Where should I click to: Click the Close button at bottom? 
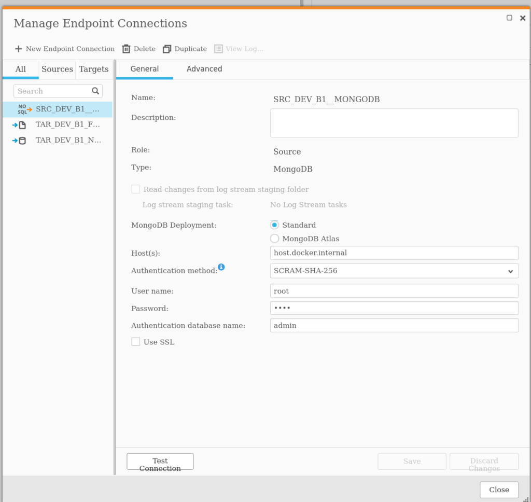point(499,490)
